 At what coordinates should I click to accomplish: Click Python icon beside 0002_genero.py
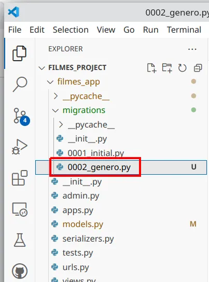60,167
